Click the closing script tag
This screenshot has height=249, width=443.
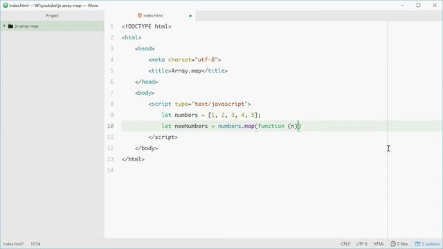click(163, 137)
